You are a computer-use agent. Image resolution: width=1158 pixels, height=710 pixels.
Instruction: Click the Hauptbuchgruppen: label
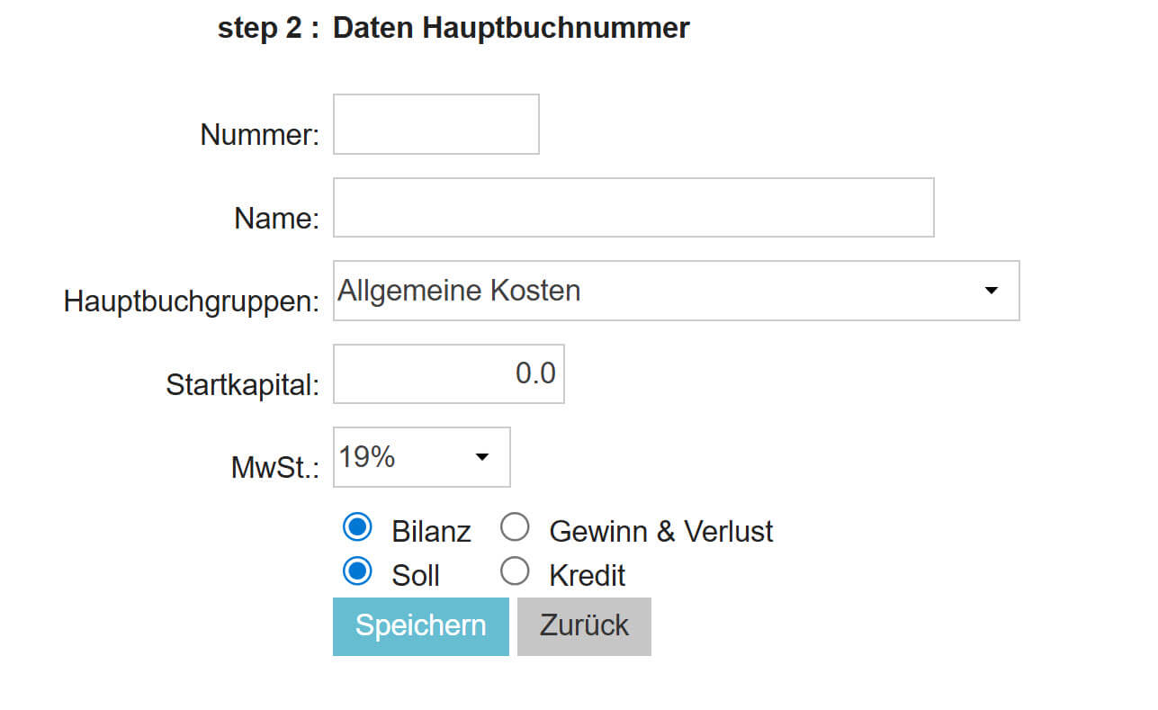(191, 301)
